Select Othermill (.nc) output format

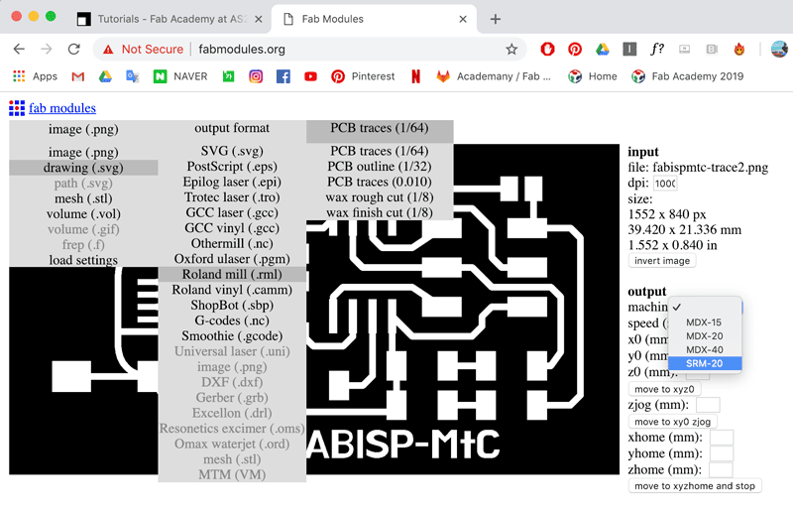232,243
